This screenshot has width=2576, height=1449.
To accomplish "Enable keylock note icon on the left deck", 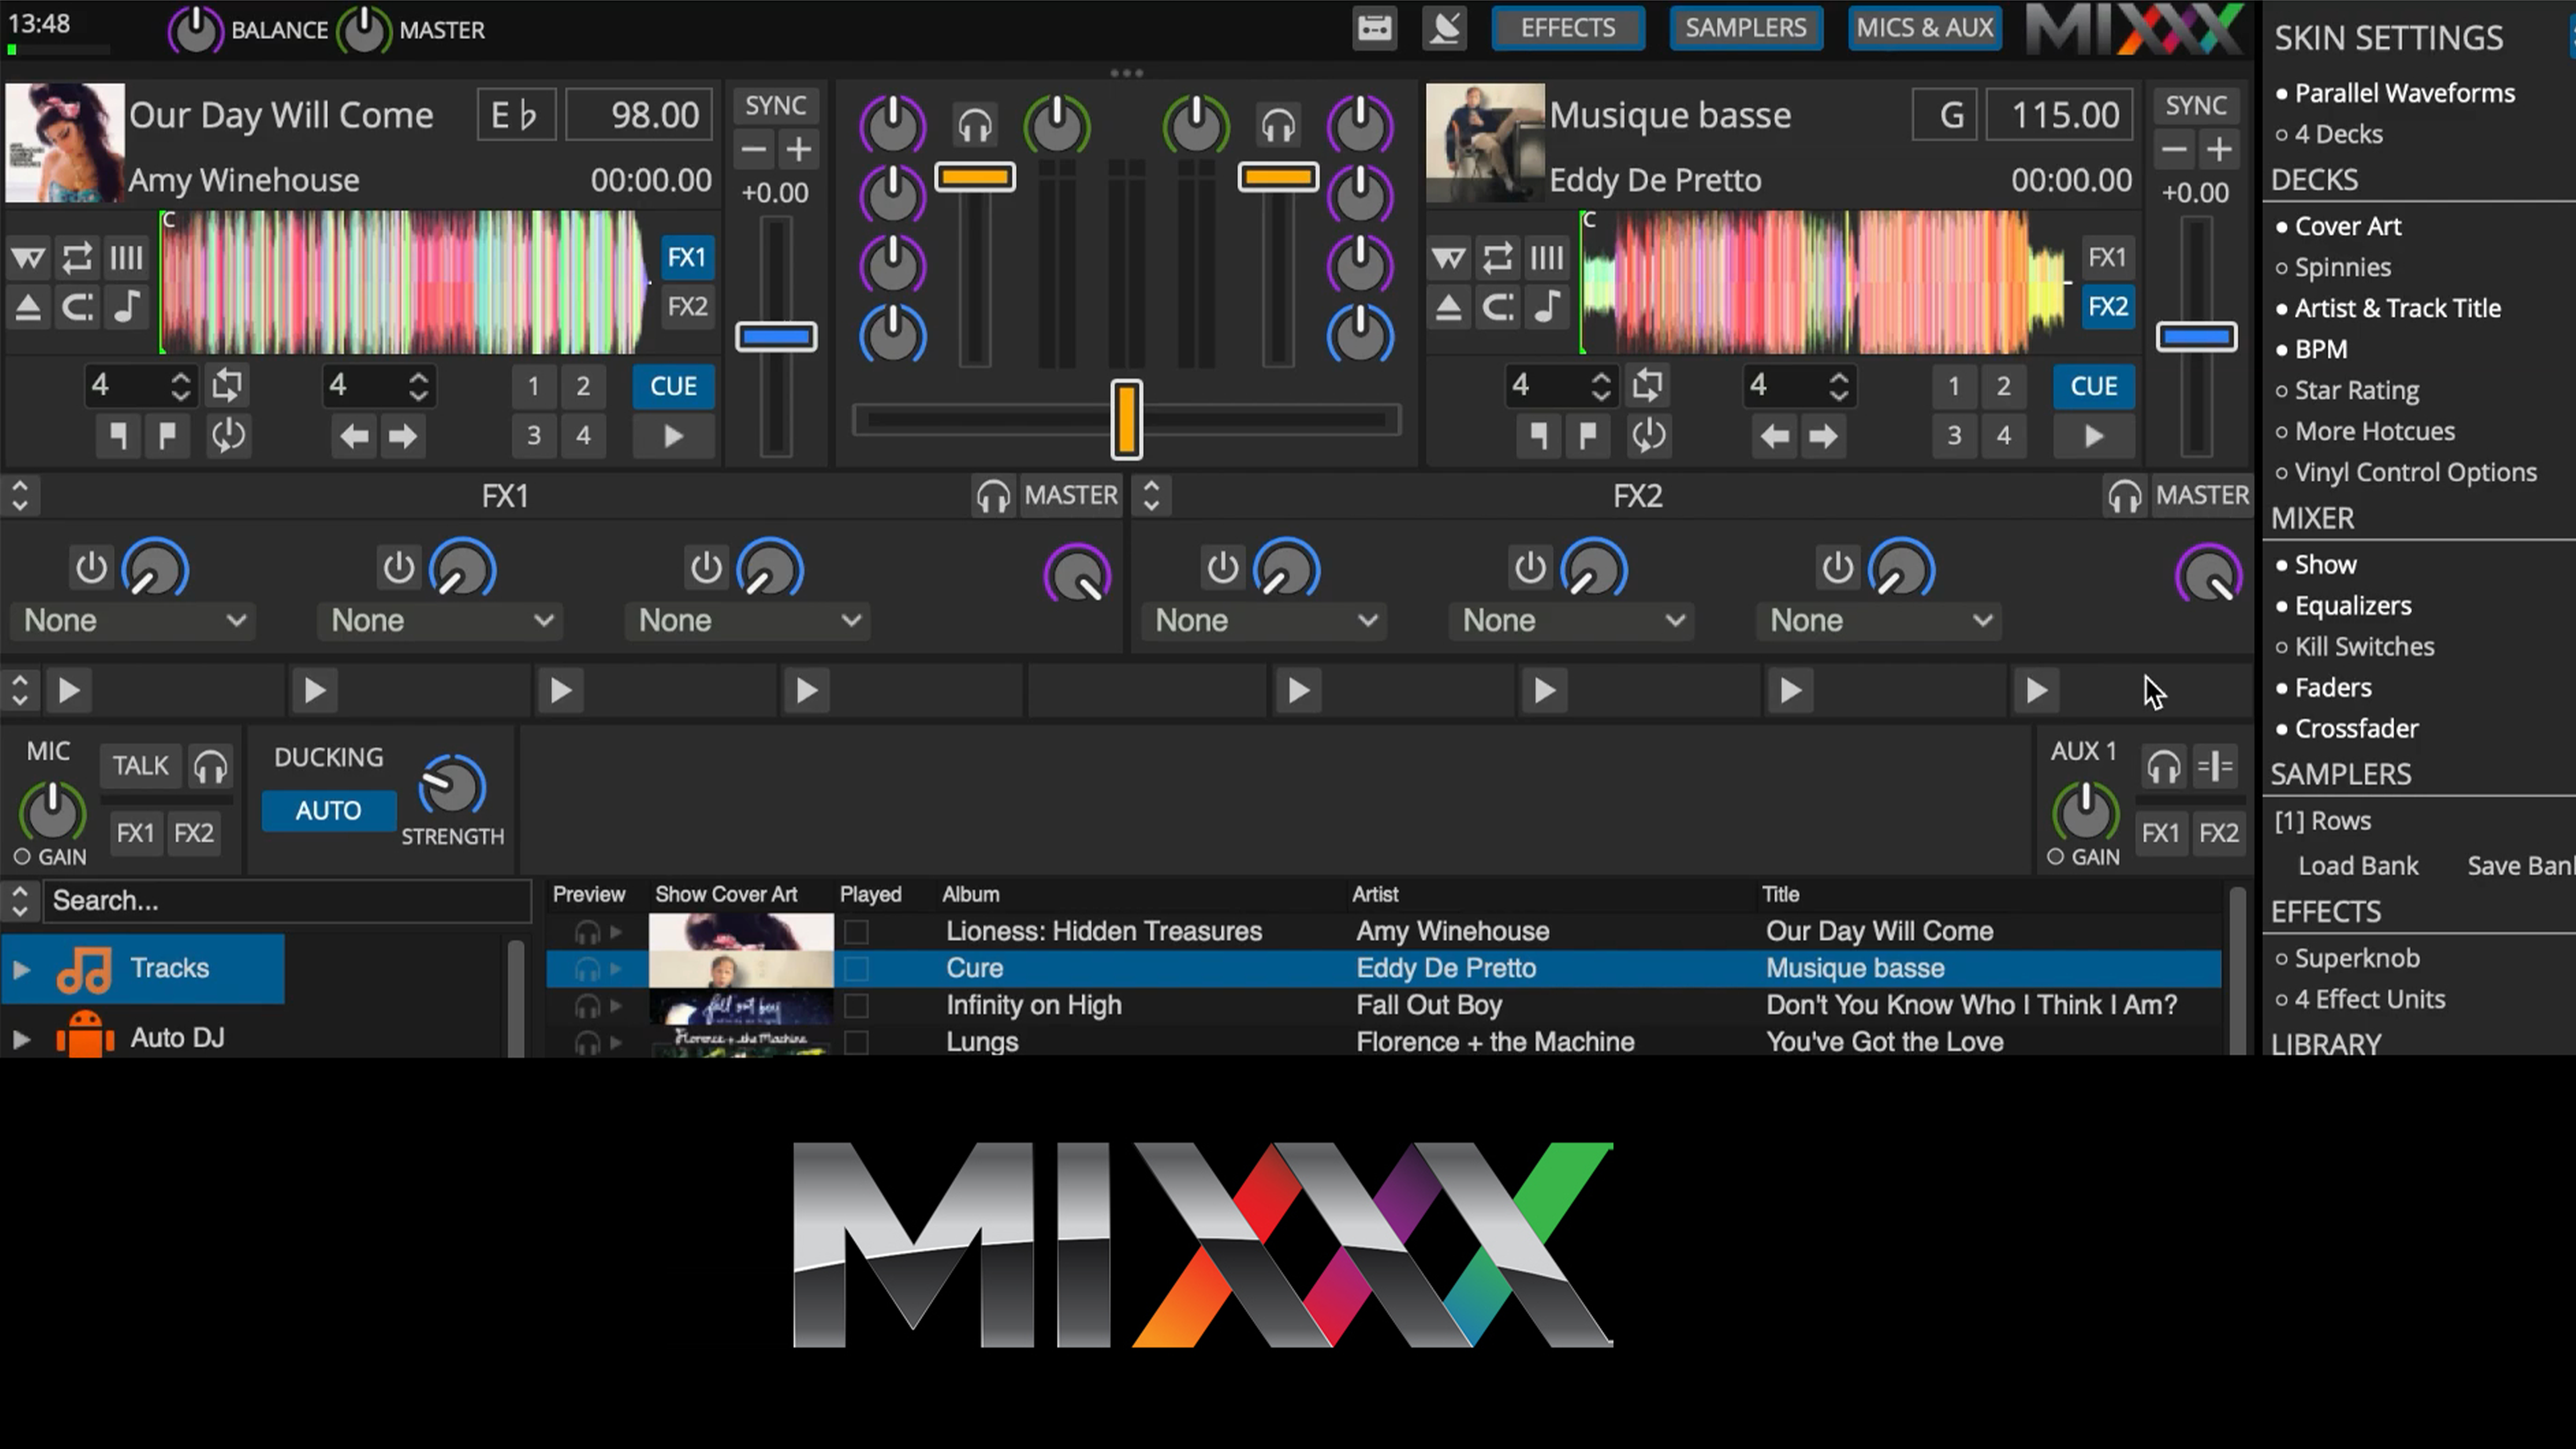I will tap(126, 307).
